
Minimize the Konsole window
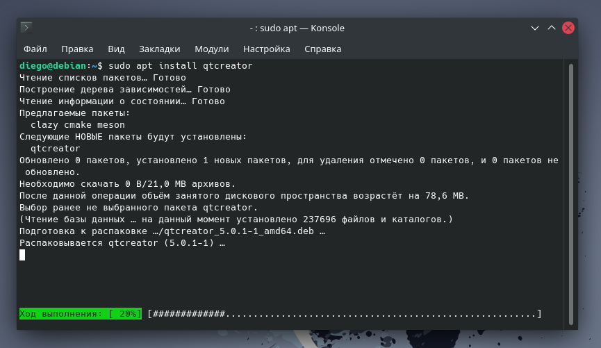535,28
